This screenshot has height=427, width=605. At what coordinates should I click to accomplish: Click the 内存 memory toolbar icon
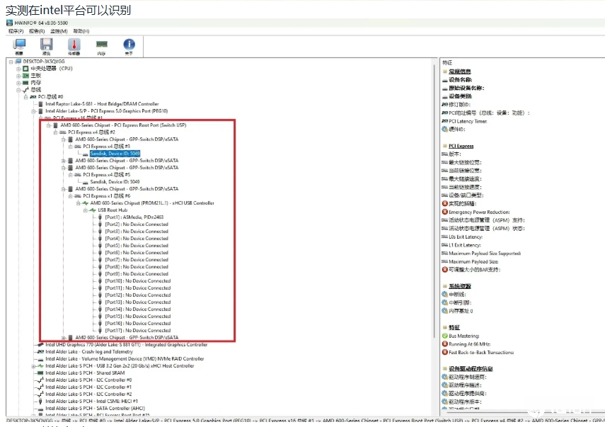(101, 45)
